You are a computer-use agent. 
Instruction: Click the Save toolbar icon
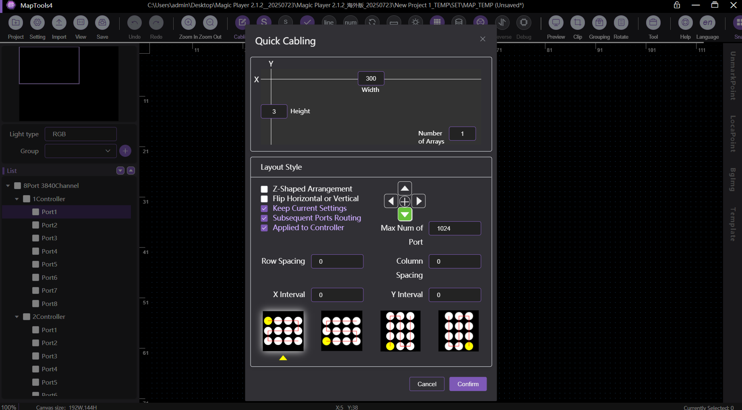(102, 23)
